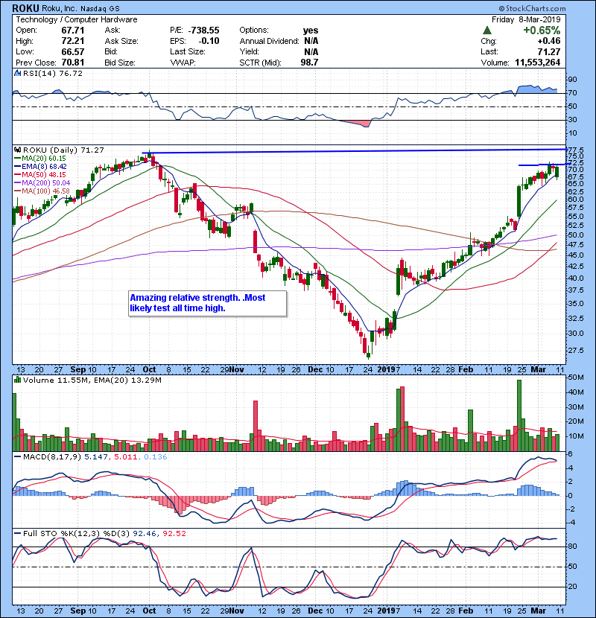Image resolution: width=596 pixels, height=618 pixels.
Task: Click the High value 72.21
Action: [72, 41]
